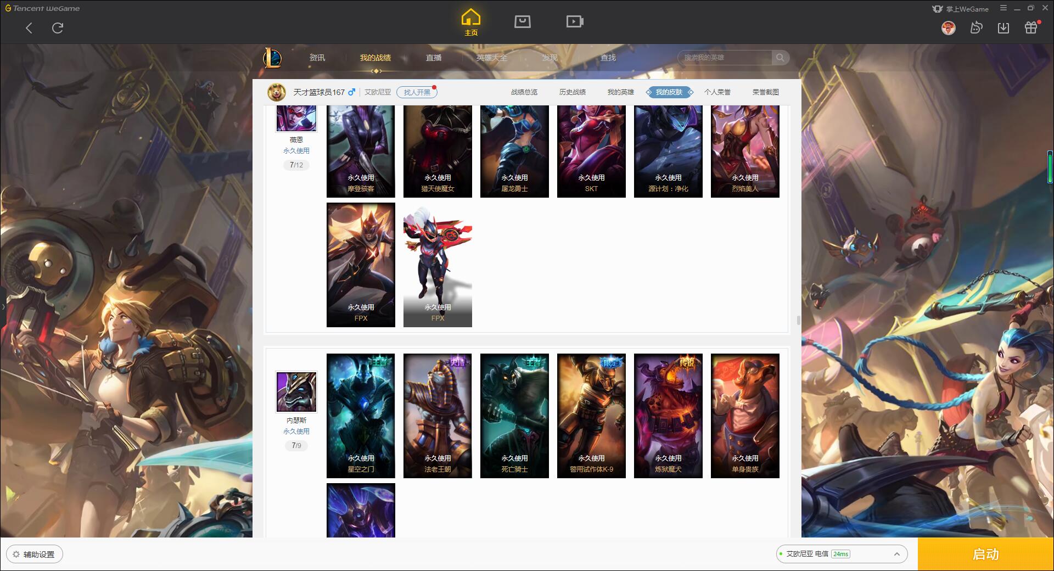Screen dimensions: 1054x571
Task: Click the 内瑟斯 champion portrait
Action: pyautogui.click(x=296, y=391)
